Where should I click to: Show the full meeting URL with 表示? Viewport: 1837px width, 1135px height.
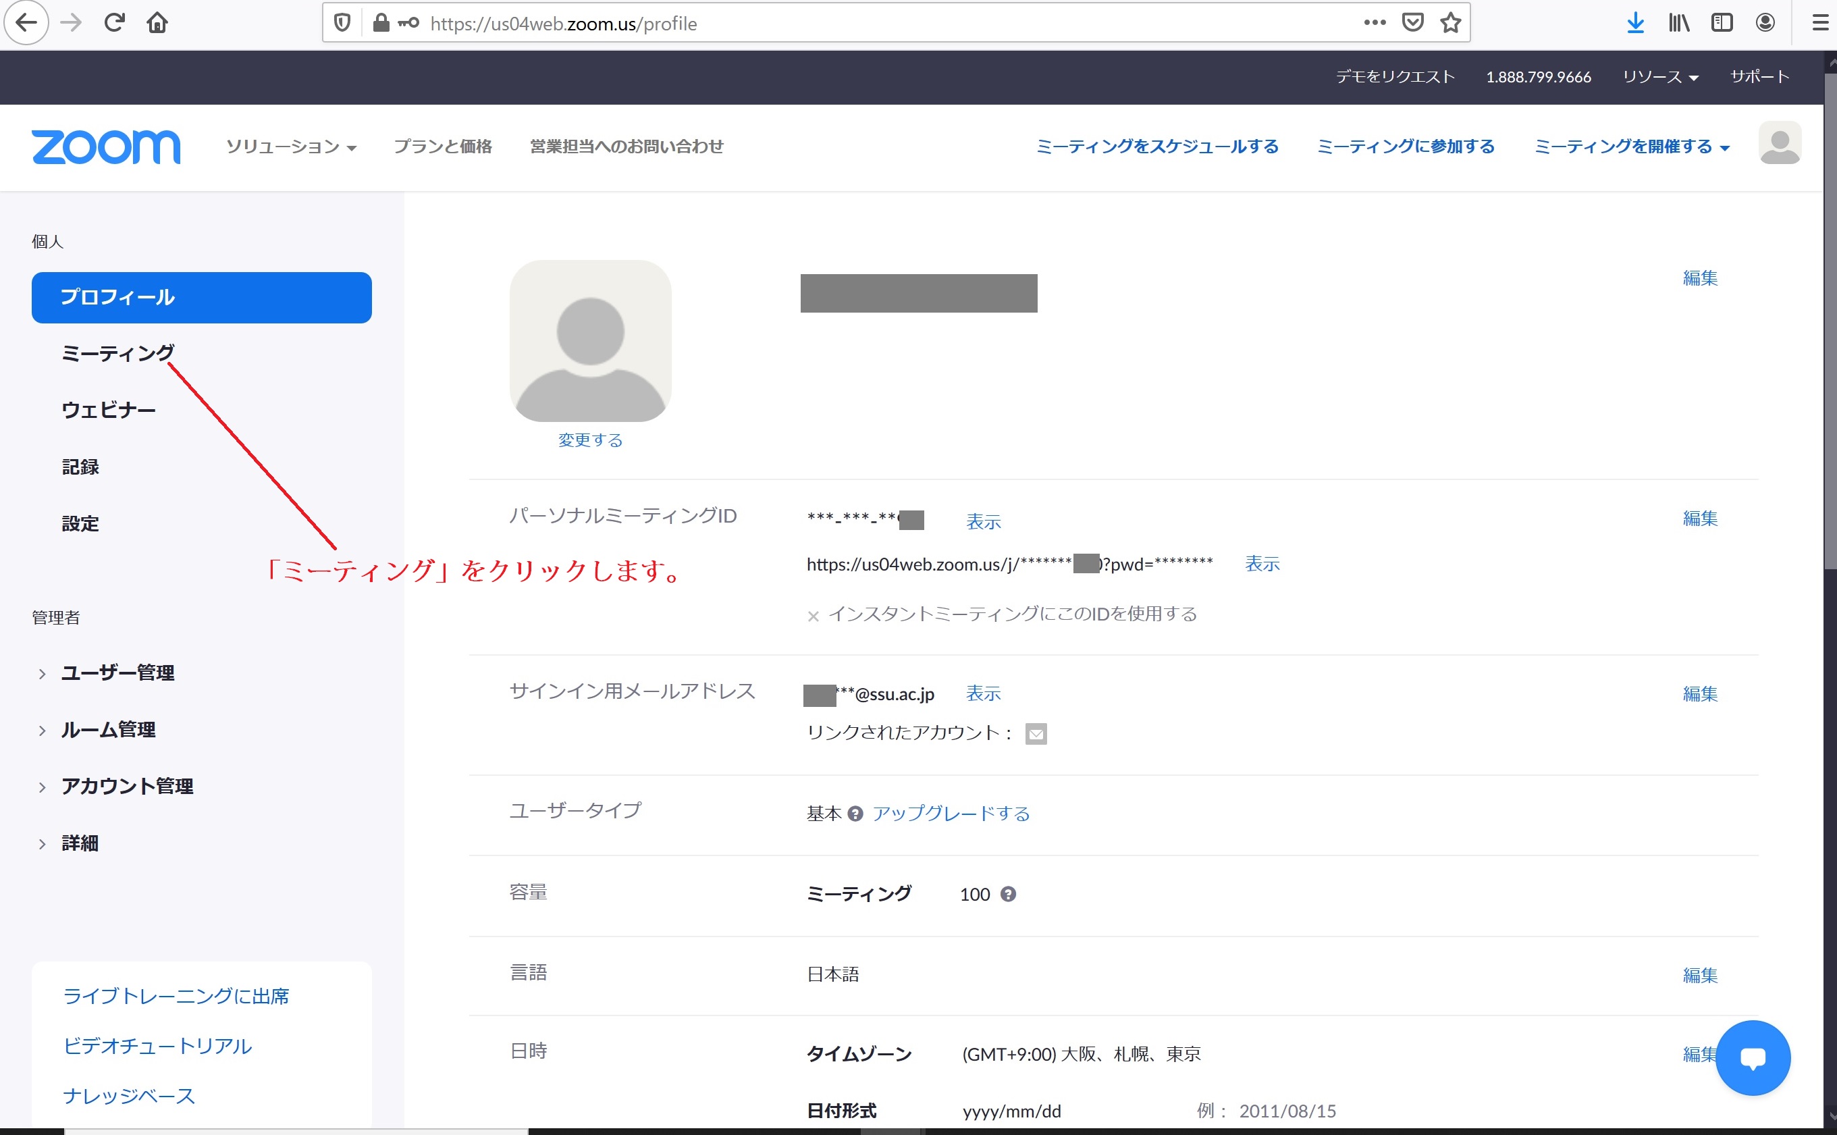tap(1263, 564)
